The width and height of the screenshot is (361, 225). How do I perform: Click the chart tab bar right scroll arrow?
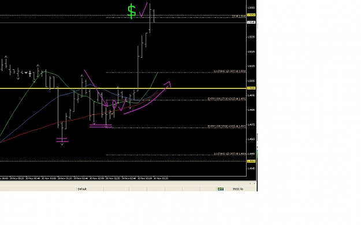(x=254, y=183)
